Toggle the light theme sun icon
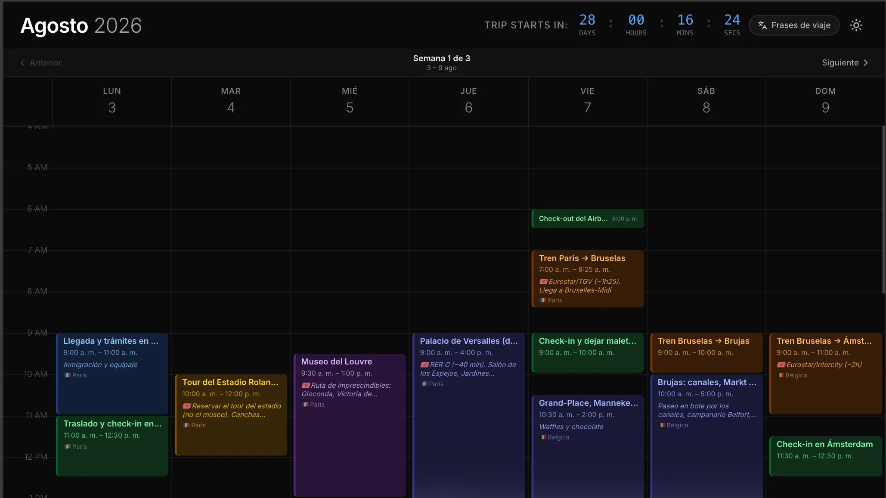 (x=856, y=25)
